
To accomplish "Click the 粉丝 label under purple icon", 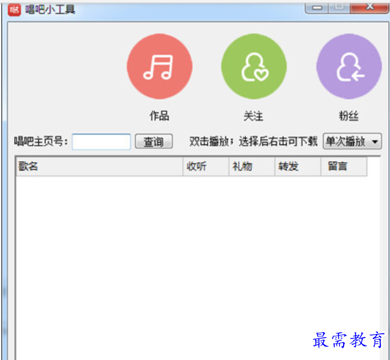I will pos(349,116).
